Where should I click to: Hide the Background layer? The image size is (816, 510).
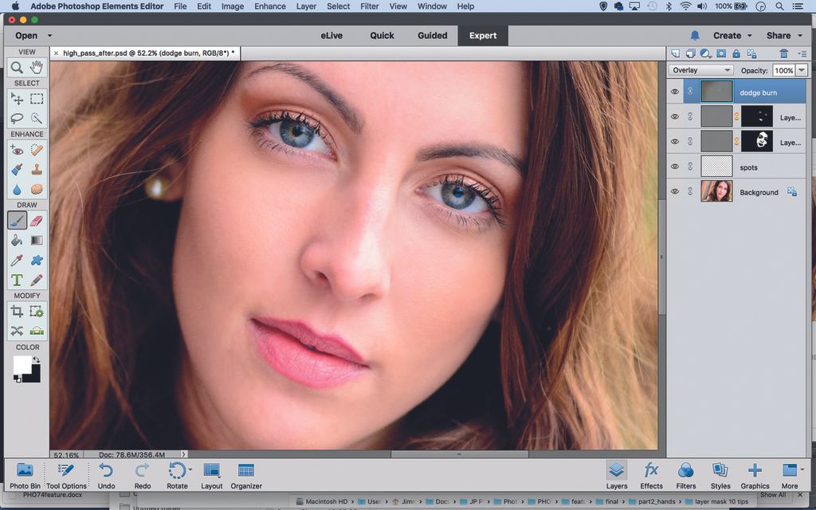point(675,192)
